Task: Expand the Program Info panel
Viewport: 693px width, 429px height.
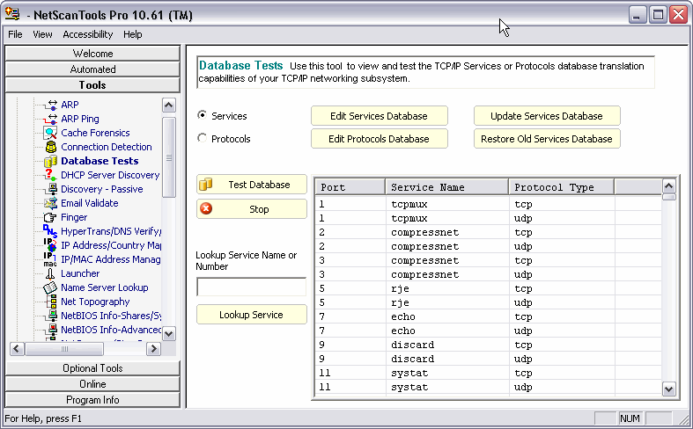Action: coord(92,400)
